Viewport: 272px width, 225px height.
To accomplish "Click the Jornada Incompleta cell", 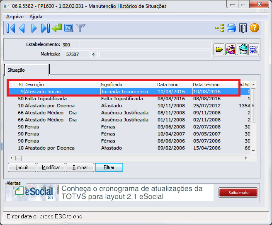I will coord(124,92).
